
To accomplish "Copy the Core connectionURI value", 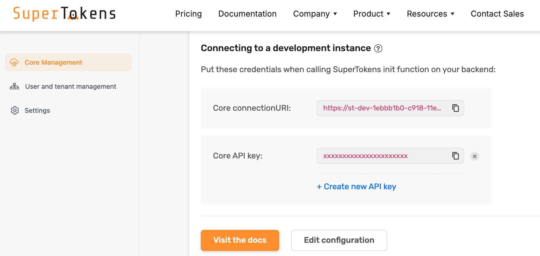I will [455, 108].
